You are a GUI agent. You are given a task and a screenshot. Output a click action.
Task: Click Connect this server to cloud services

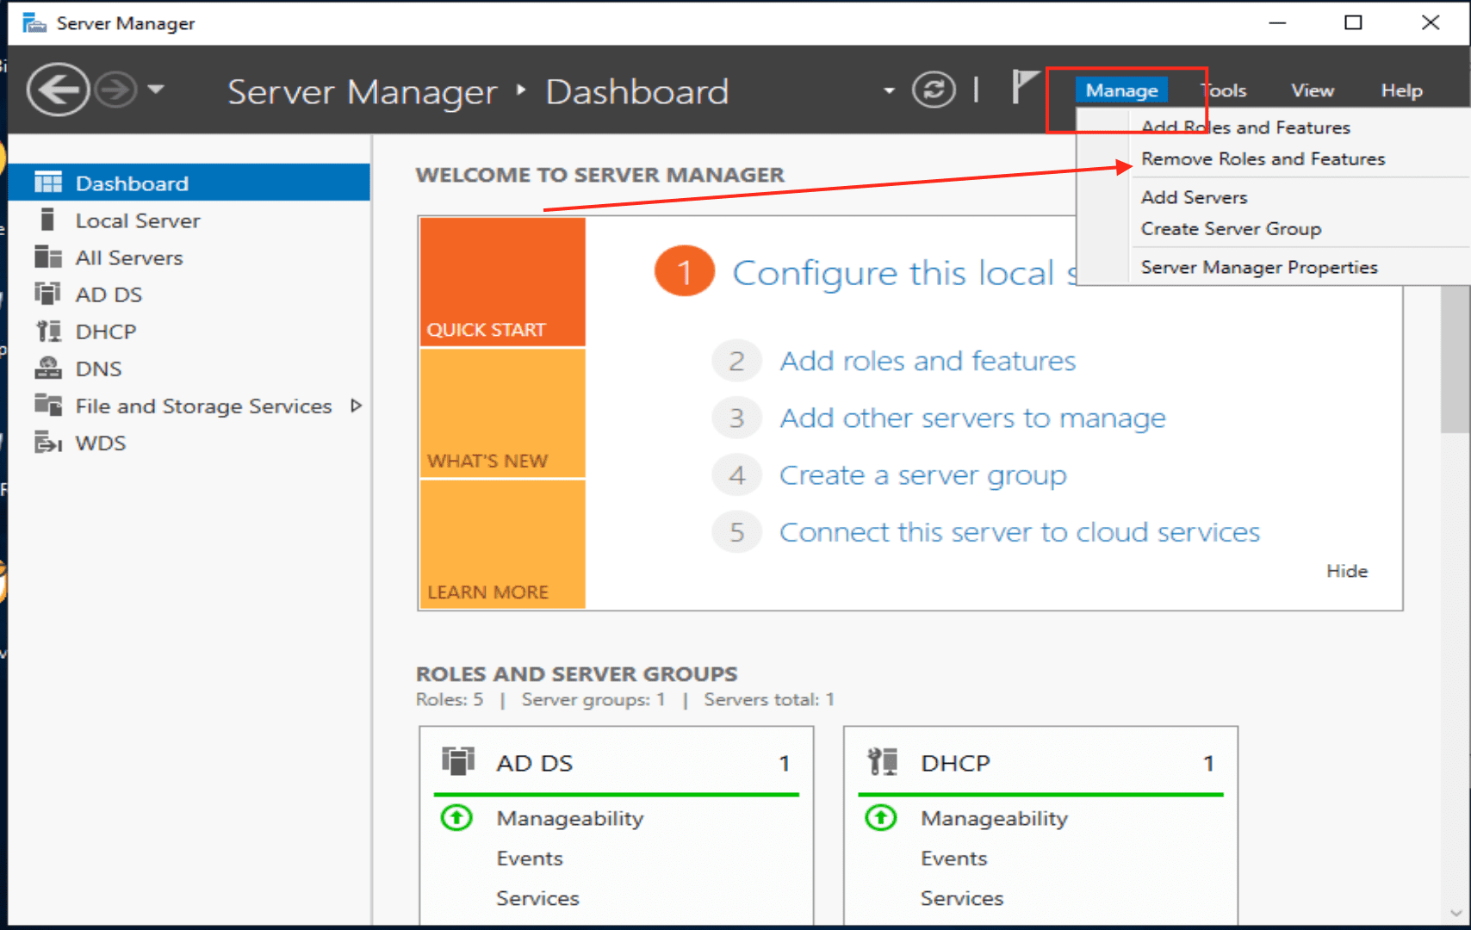(x=1019, y=533)
